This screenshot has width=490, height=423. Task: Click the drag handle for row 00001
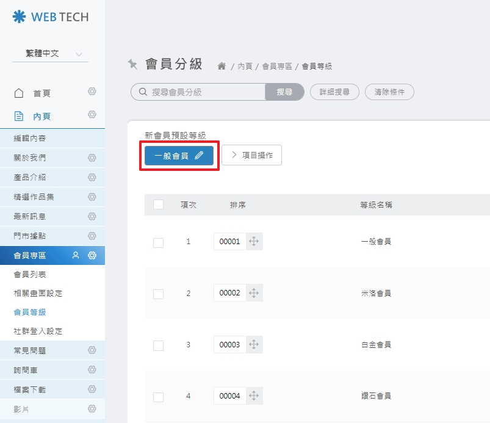tap(254, 242)
